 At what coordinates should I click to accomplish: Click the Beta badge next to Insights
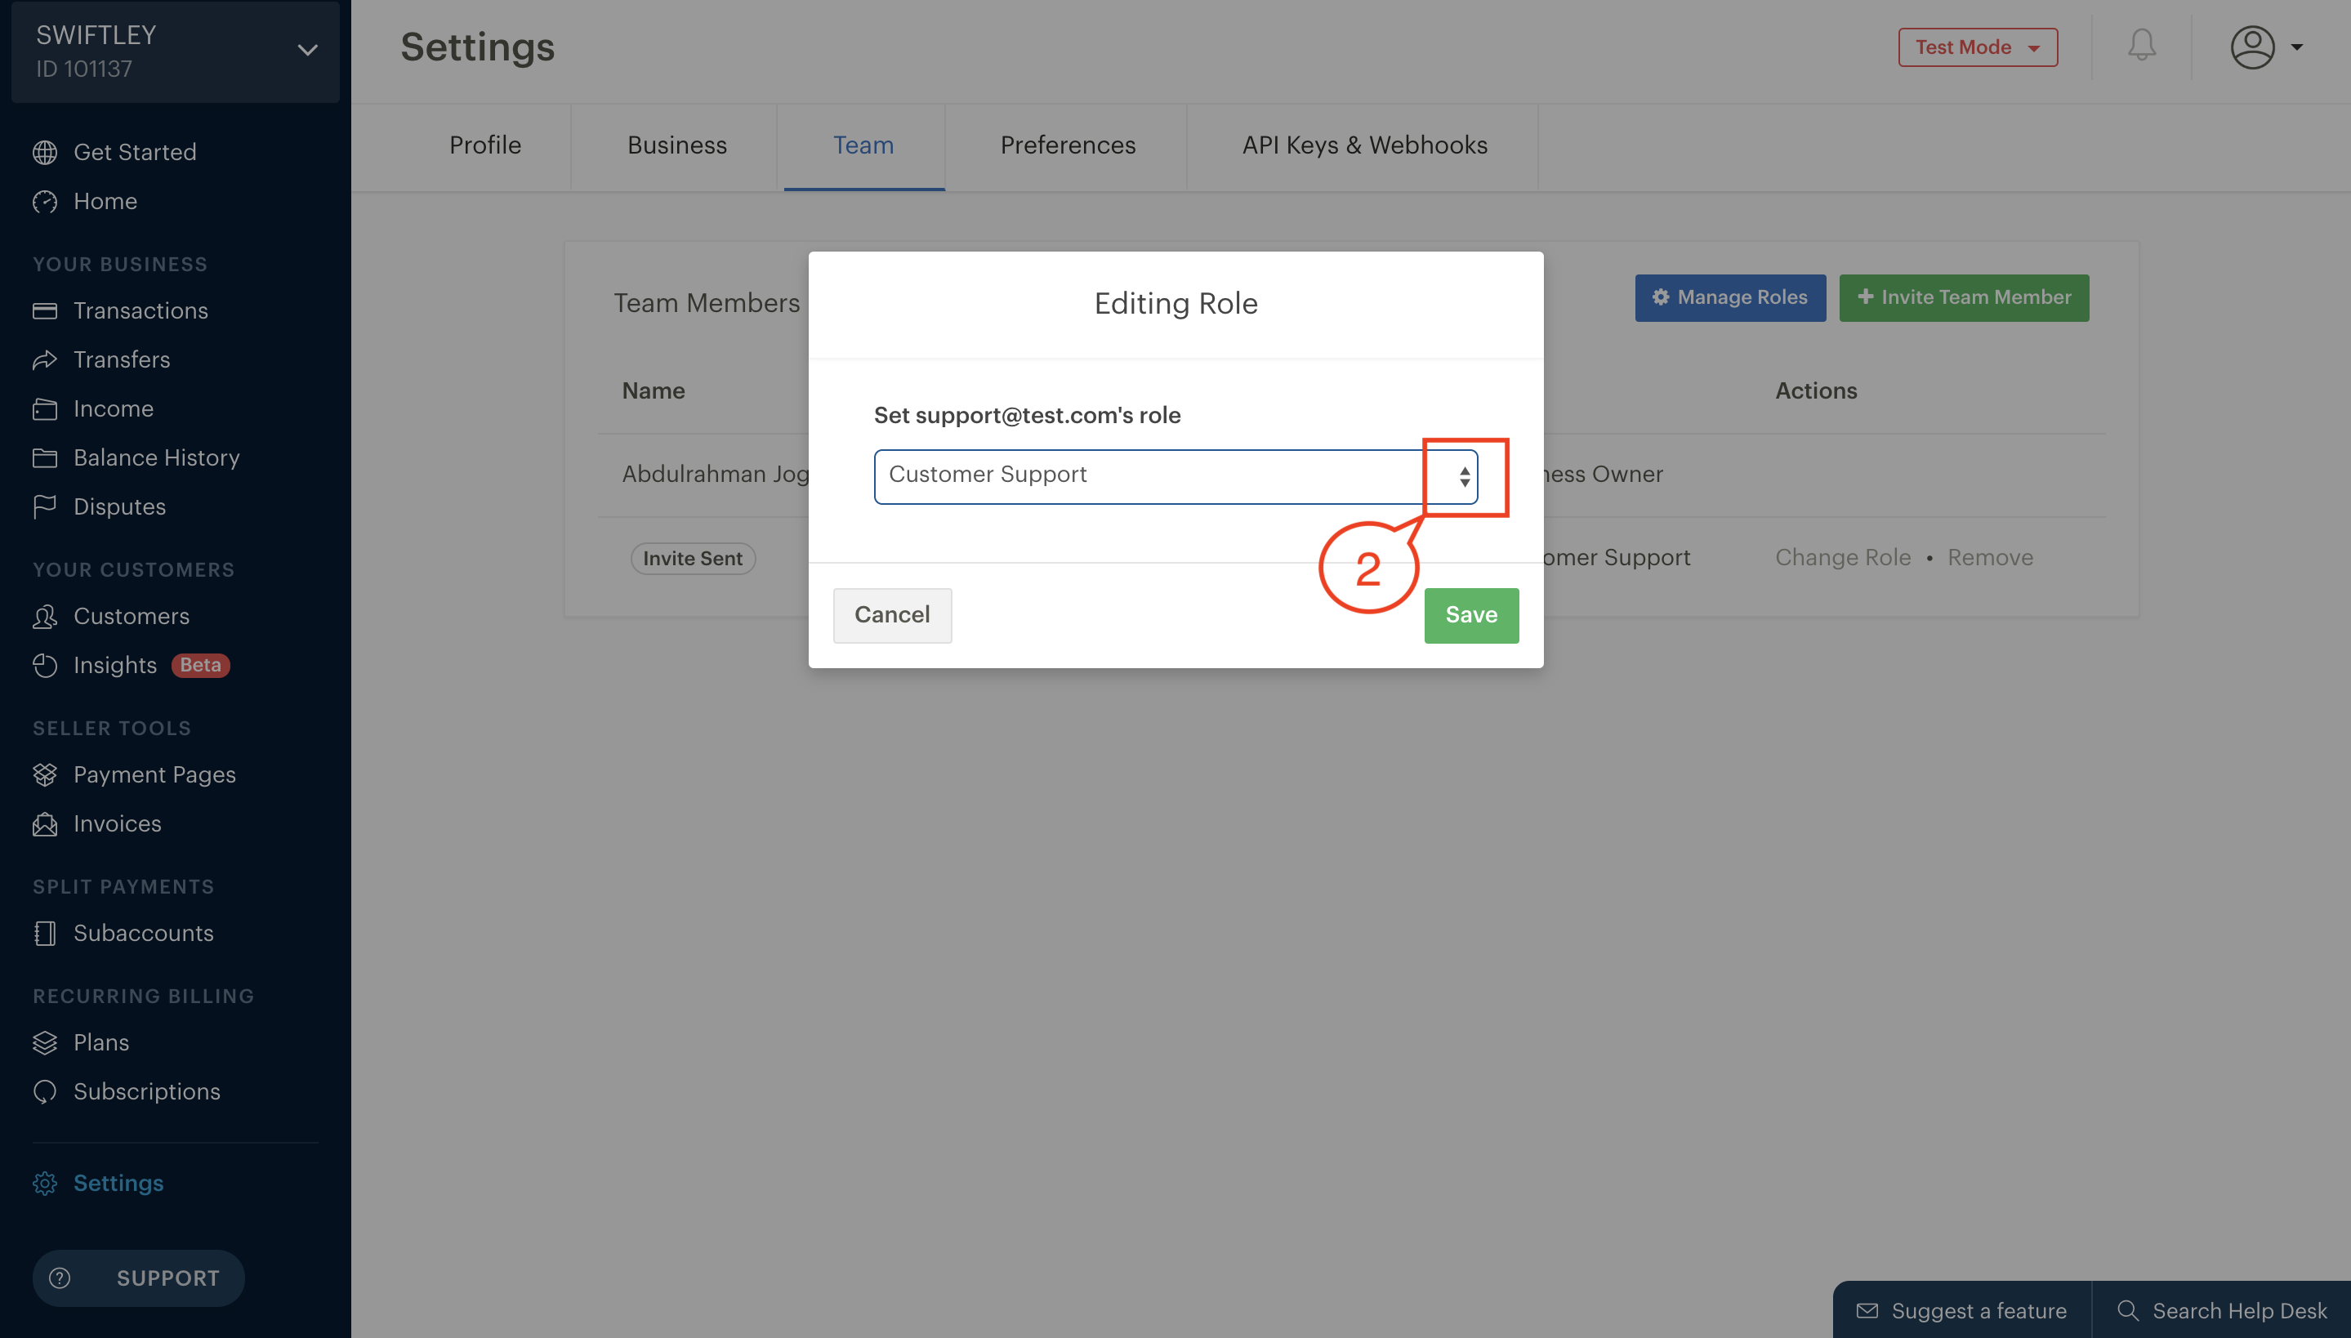pos(200,665)
